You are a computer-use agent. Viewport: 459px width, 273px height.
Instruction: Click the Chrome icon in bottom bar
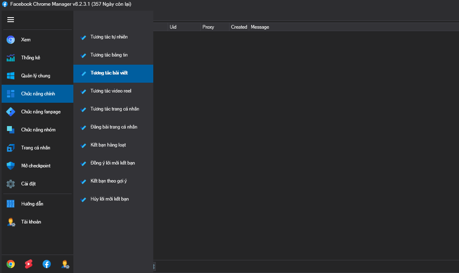coord(11,264)
